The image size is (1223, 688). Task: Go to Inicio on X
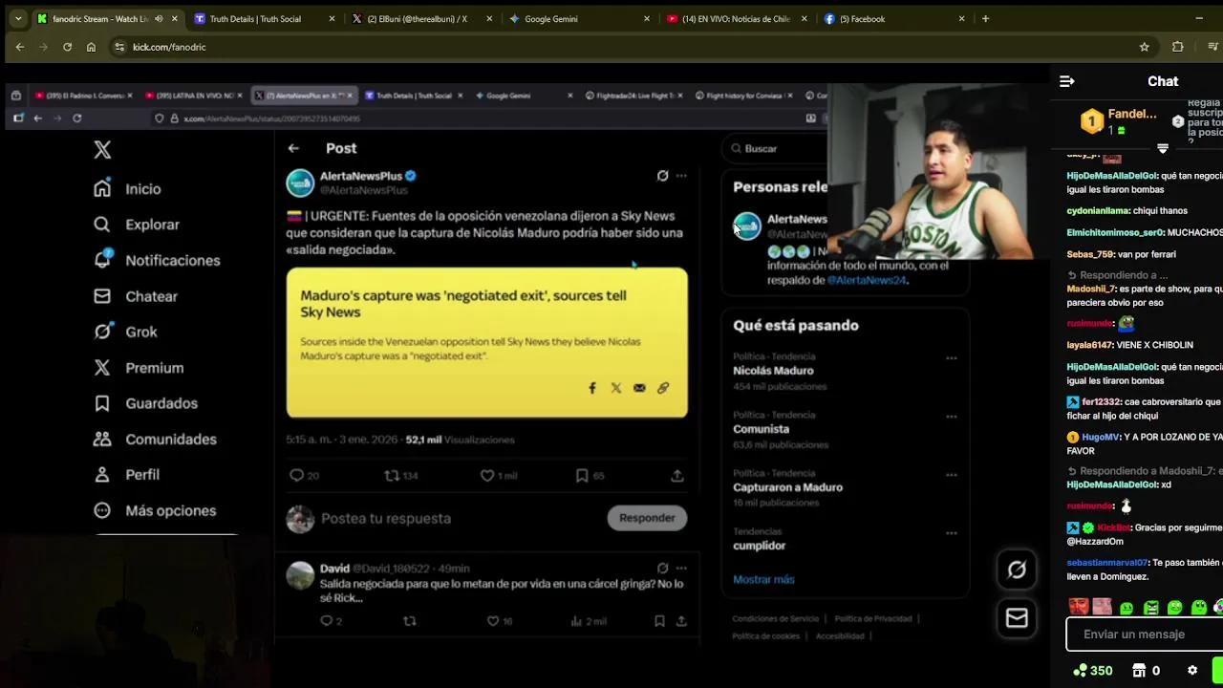click(127, 189)
